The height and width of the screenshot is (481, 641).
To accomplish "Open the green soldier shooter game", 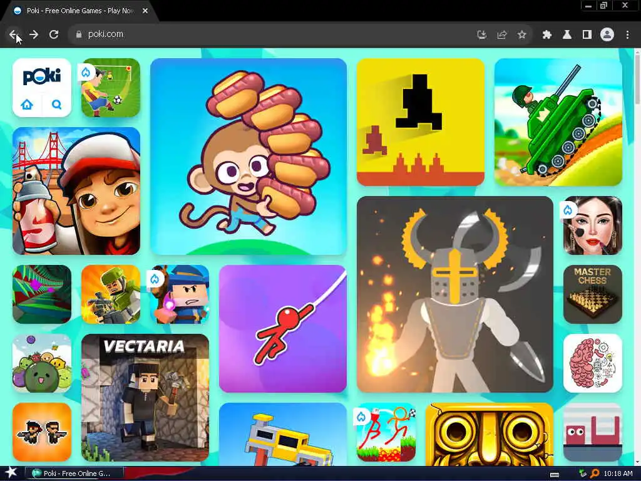I will coord(110,294).
